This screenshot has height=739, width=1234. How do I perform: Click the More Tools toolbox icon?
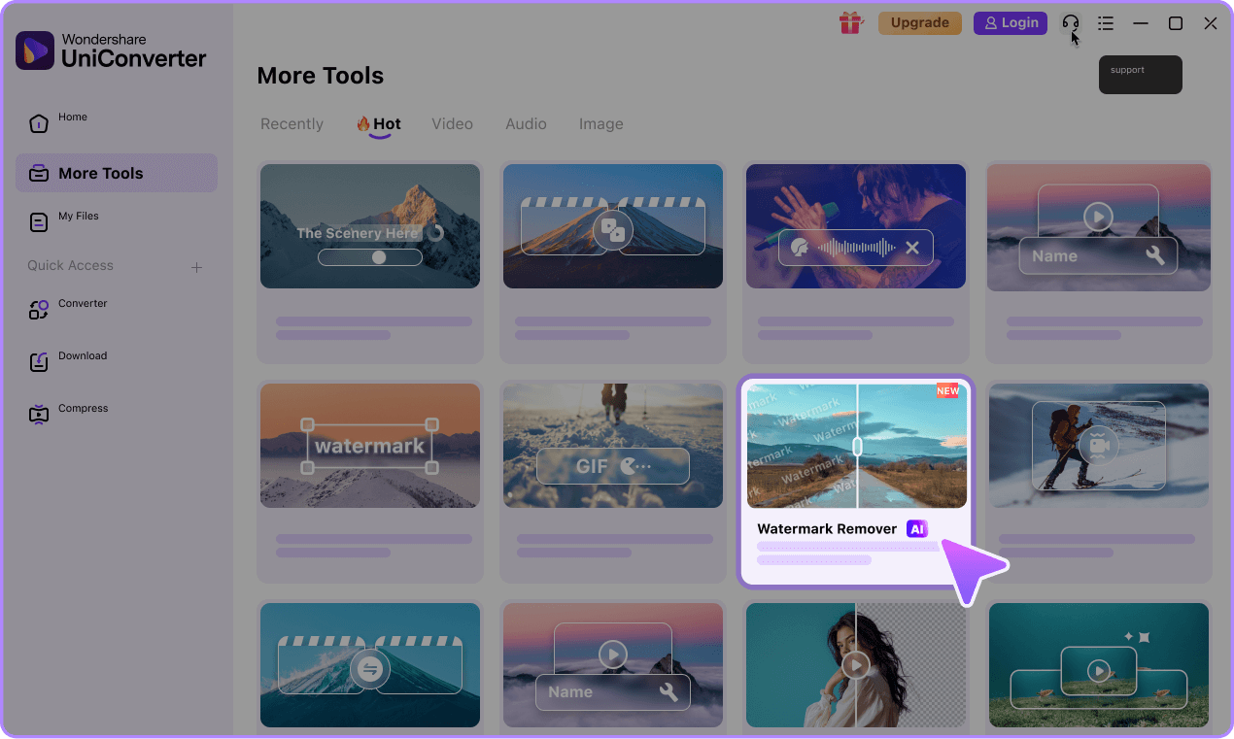(39, 174)
